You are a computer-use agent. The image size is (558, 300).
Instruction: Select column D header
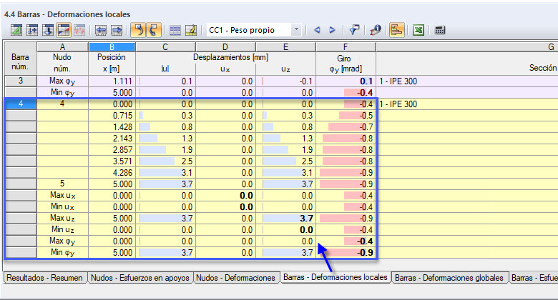tap(225, 47)
